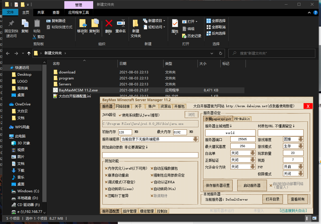Click the Open Directory button
Image resolution: width=321 pixels, height=224 pixels.
tap(272, 199)
